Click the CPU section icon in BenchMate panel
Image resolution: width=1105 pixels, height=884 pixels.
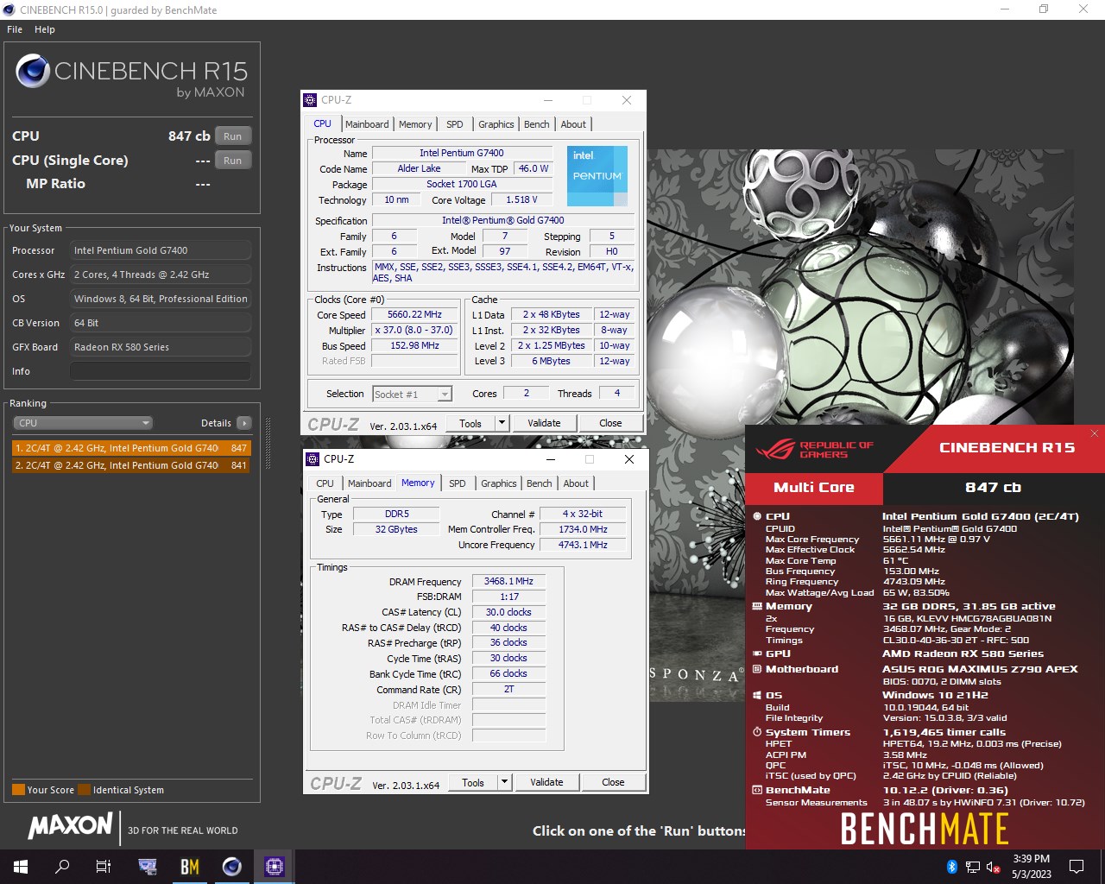click(x=757, y=516)
